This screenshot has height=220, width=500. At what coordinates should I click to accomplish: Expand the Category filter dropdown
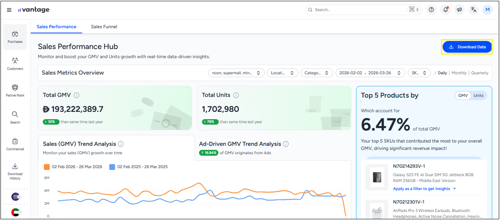click(x=317, y=73)
